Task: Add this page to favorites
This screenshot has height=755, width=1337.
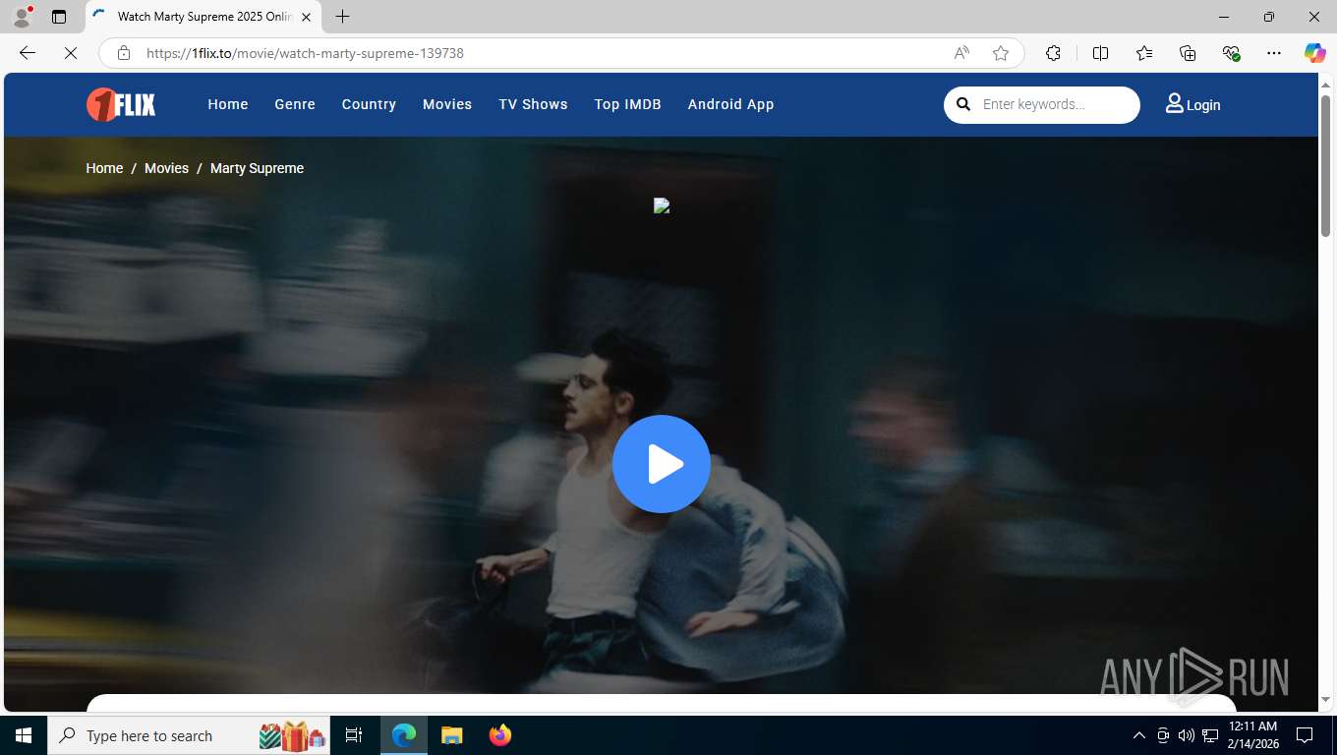Action: (1001, 53)
